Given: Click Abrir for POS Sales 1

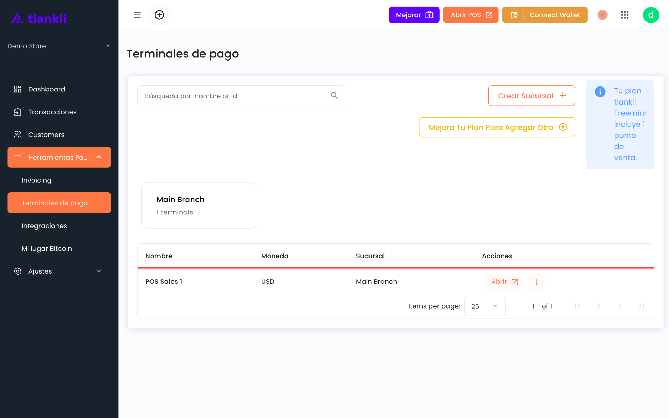Looking at the screenshot, I should 504,282.
